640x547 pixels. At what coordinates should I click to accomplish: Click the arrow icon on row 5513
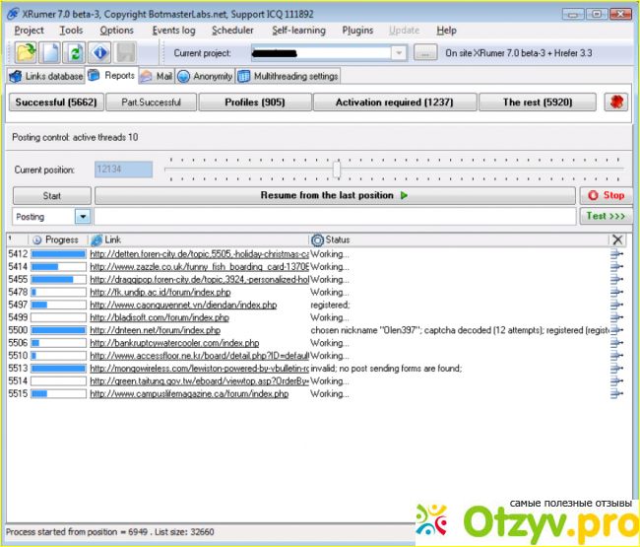coord(616,368)
